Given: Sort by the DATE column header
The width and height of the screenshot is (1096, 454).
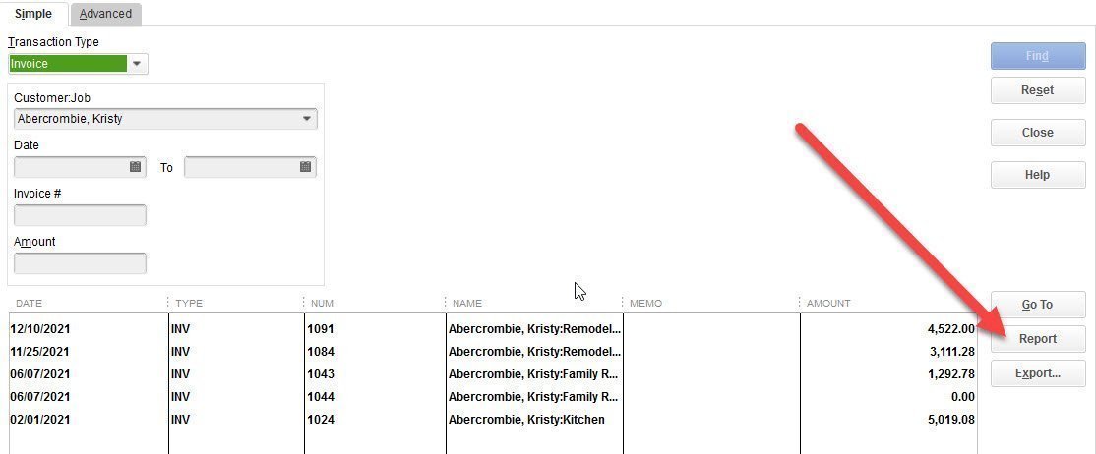Looking at the screenshot, I should click(29, 303).
